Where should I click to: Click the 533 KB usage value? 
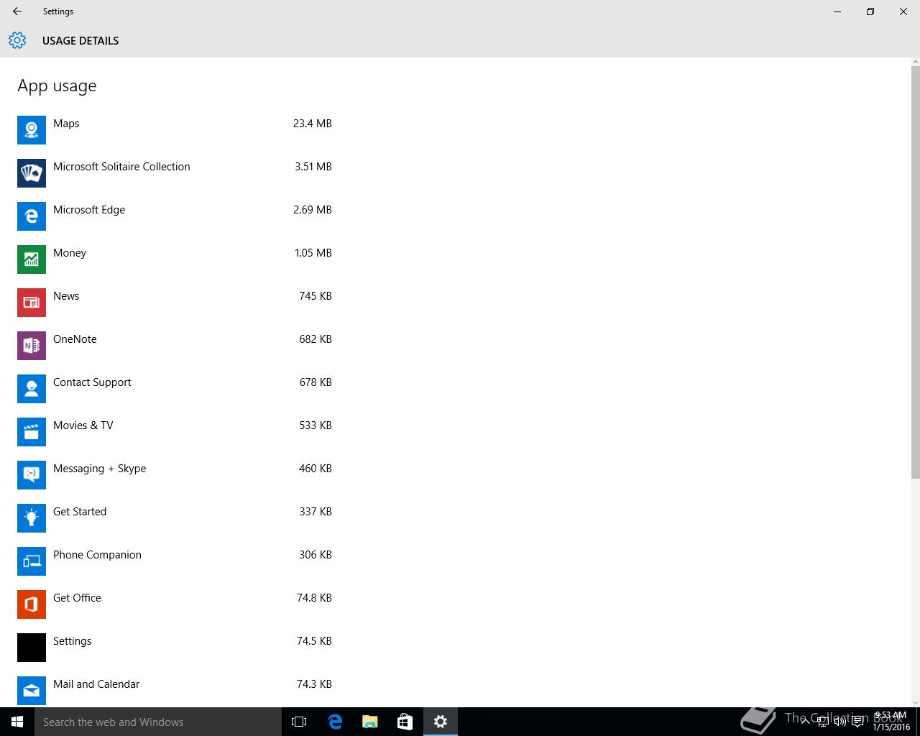(316, 425)
